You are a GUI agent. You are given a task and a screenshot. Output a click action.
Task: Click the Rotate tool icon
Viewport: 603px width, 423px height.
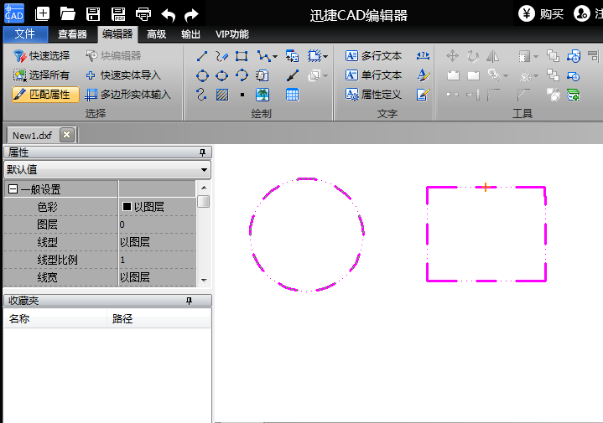pyautogui.click(x=473, y=56)
